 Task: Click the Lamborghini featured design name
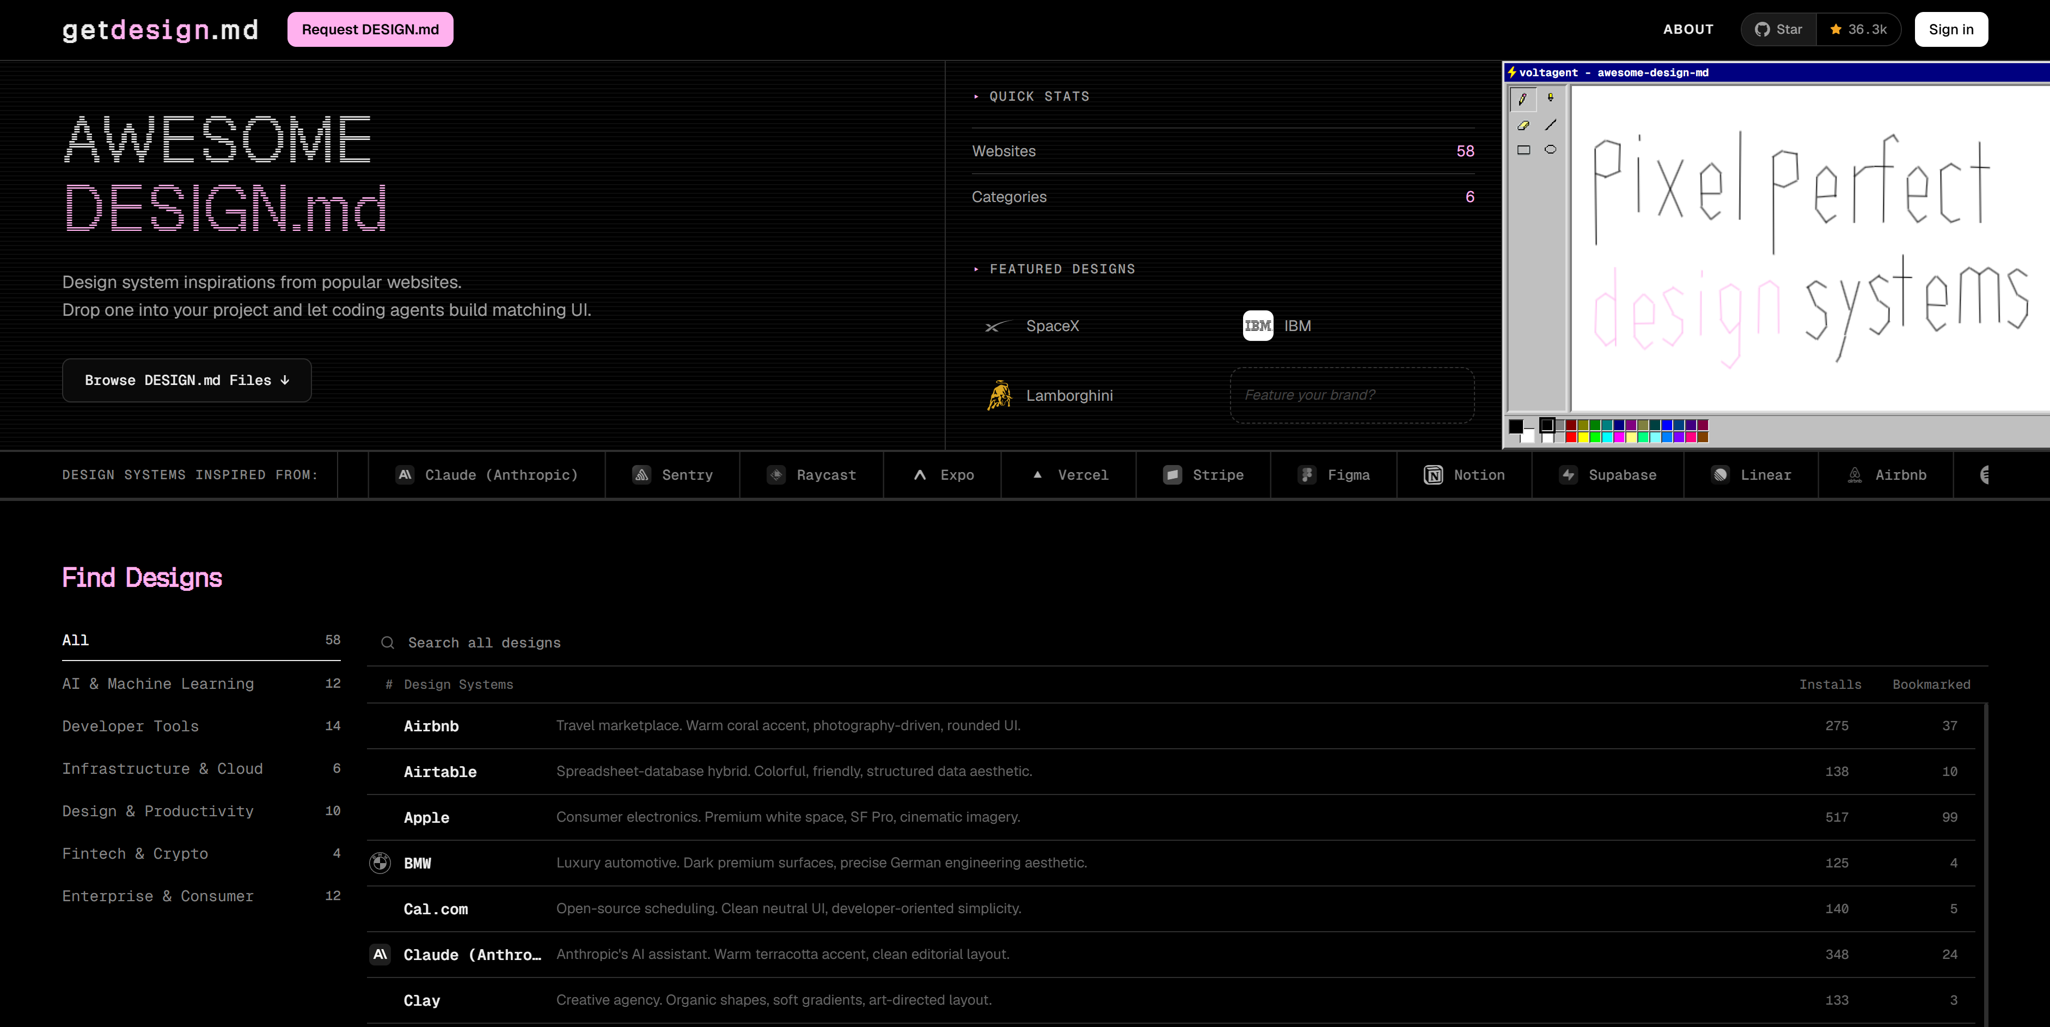point(1069,396)
